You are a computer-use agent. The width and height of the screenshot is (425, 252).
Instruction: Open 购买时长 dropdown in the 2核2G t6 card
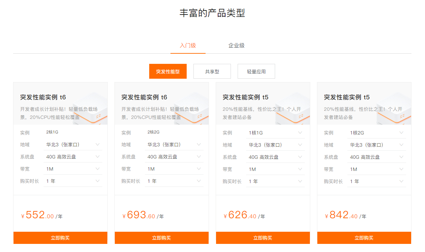point(174,181)
